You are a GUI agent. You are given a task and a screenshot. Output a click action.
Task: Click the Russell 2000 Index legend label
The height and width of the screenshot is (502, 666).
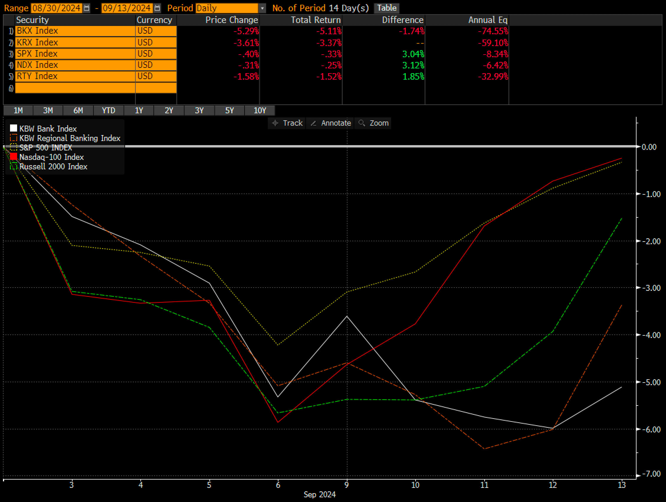(53, 167)
